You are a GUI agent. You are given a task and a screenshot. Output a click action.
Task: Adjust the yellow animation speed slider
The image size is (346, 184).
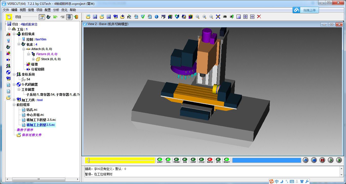pos(120,160)
